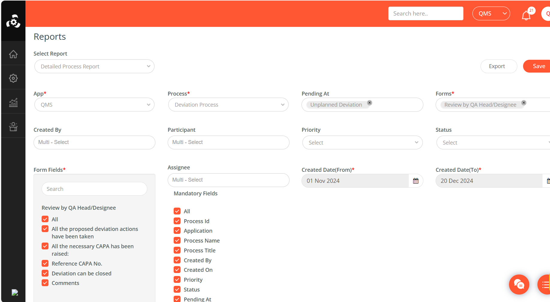Remove Review by QA Head/Designee tag
Image resolution: width=550 pixels, height=302 pixels.
[524, 103]
